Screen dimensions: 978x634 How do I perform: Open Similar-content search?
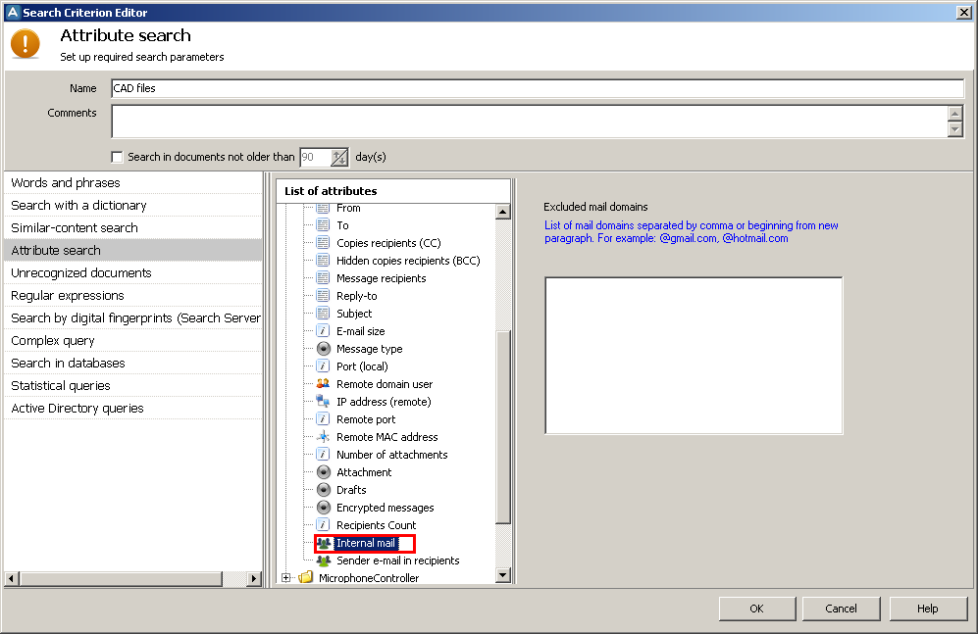[132, 228]
